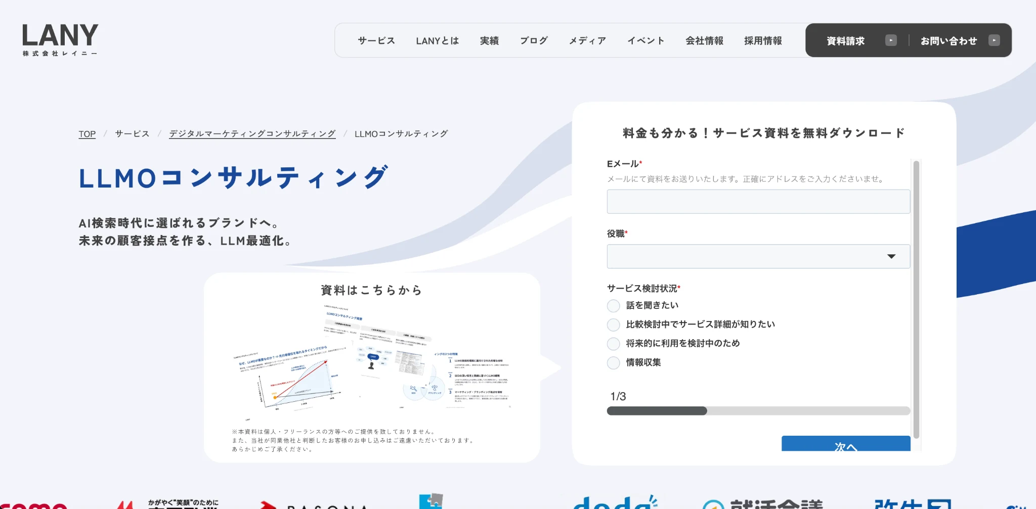Click the 1/3 form progress bar
The image size is (1036, 509).
tap(758, 411)
